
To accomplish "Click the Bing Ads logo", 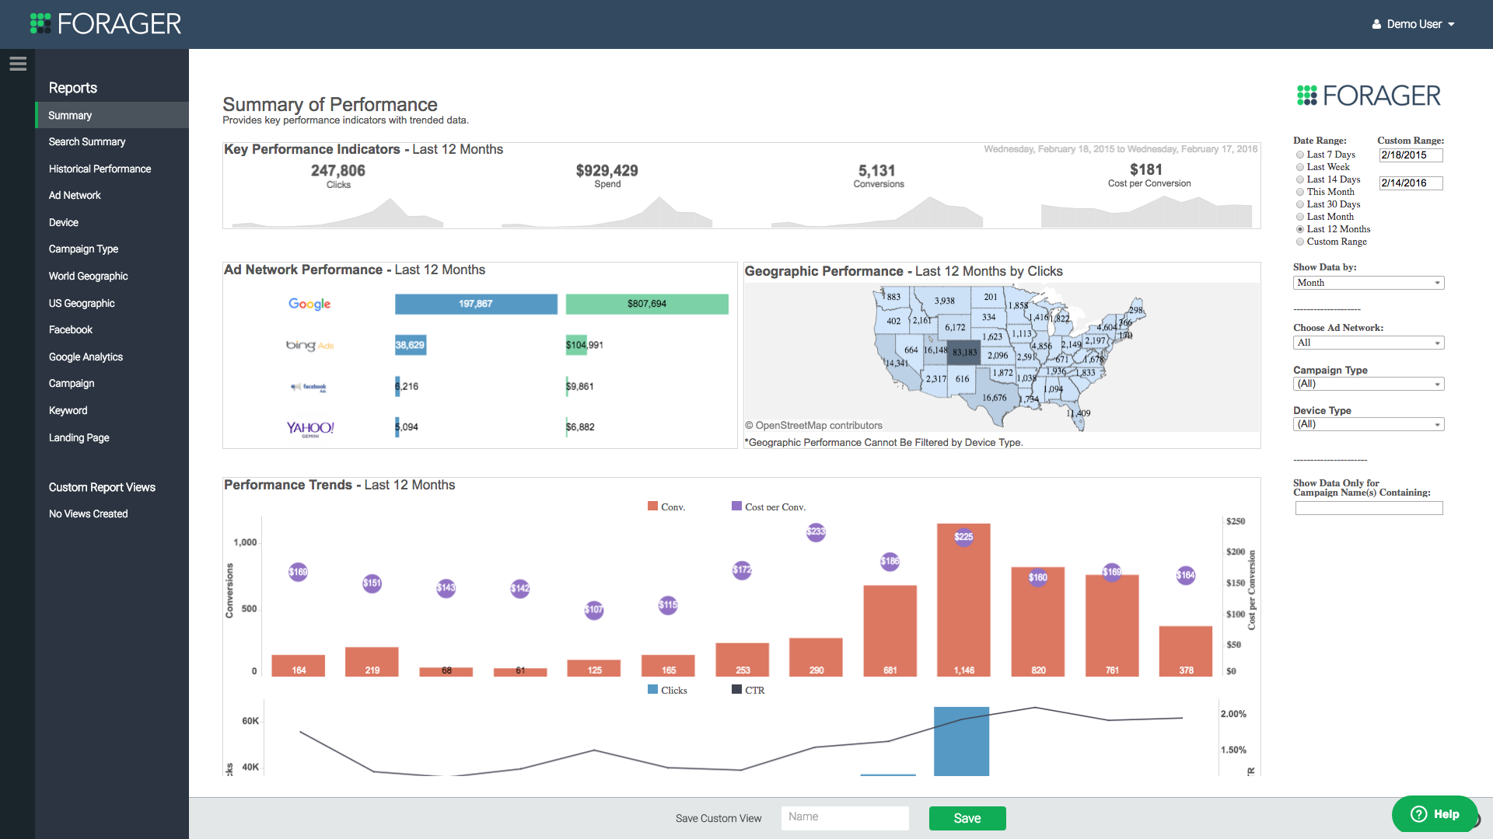I will 309,345.
